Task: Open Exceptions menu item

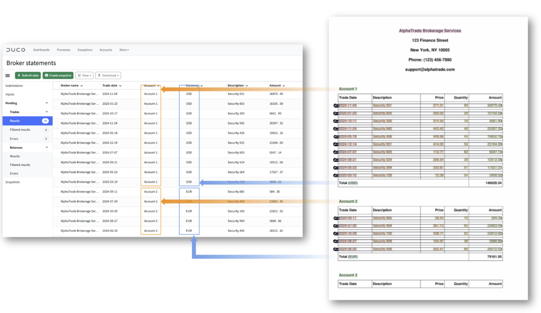Action: (x=85, y=50)
